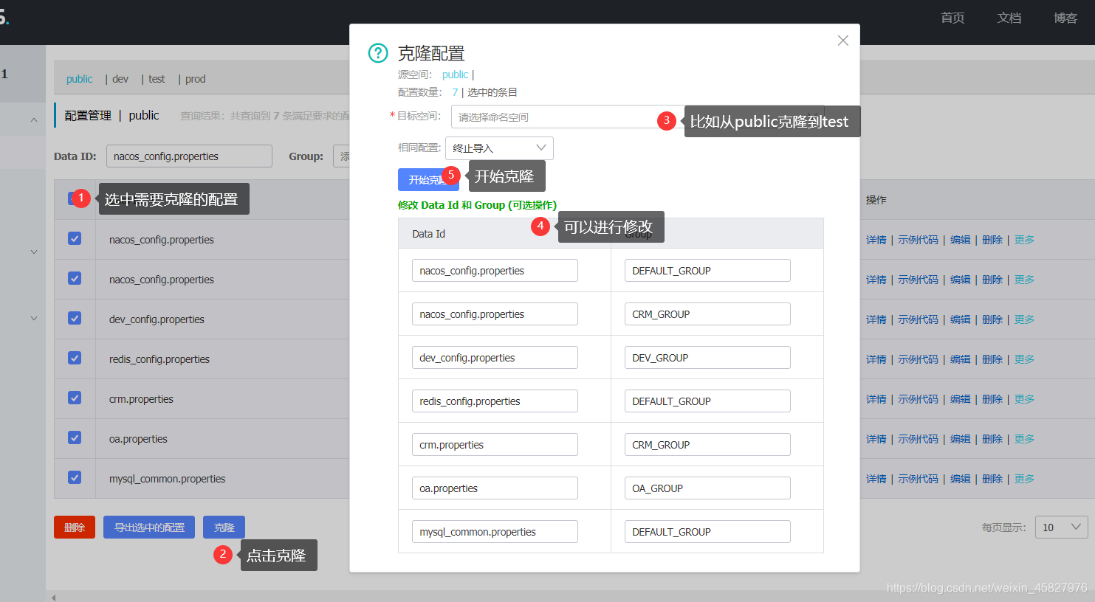Edit Group field for crm.properties row
The image size is (1095, 602).
[x=707, y=444]
